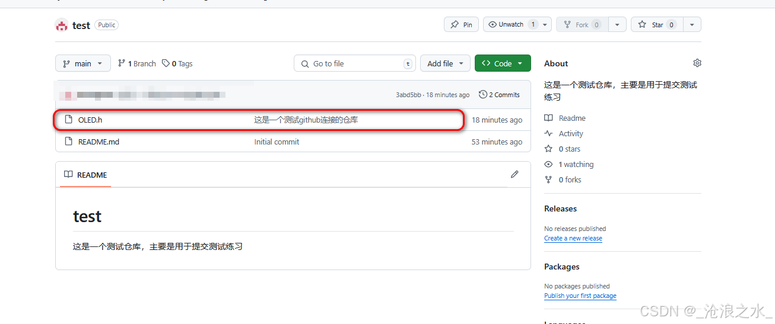Click the eye icon beside 1 watching
775x324 pixels.
pyautogui.click(x=548, y=164)
